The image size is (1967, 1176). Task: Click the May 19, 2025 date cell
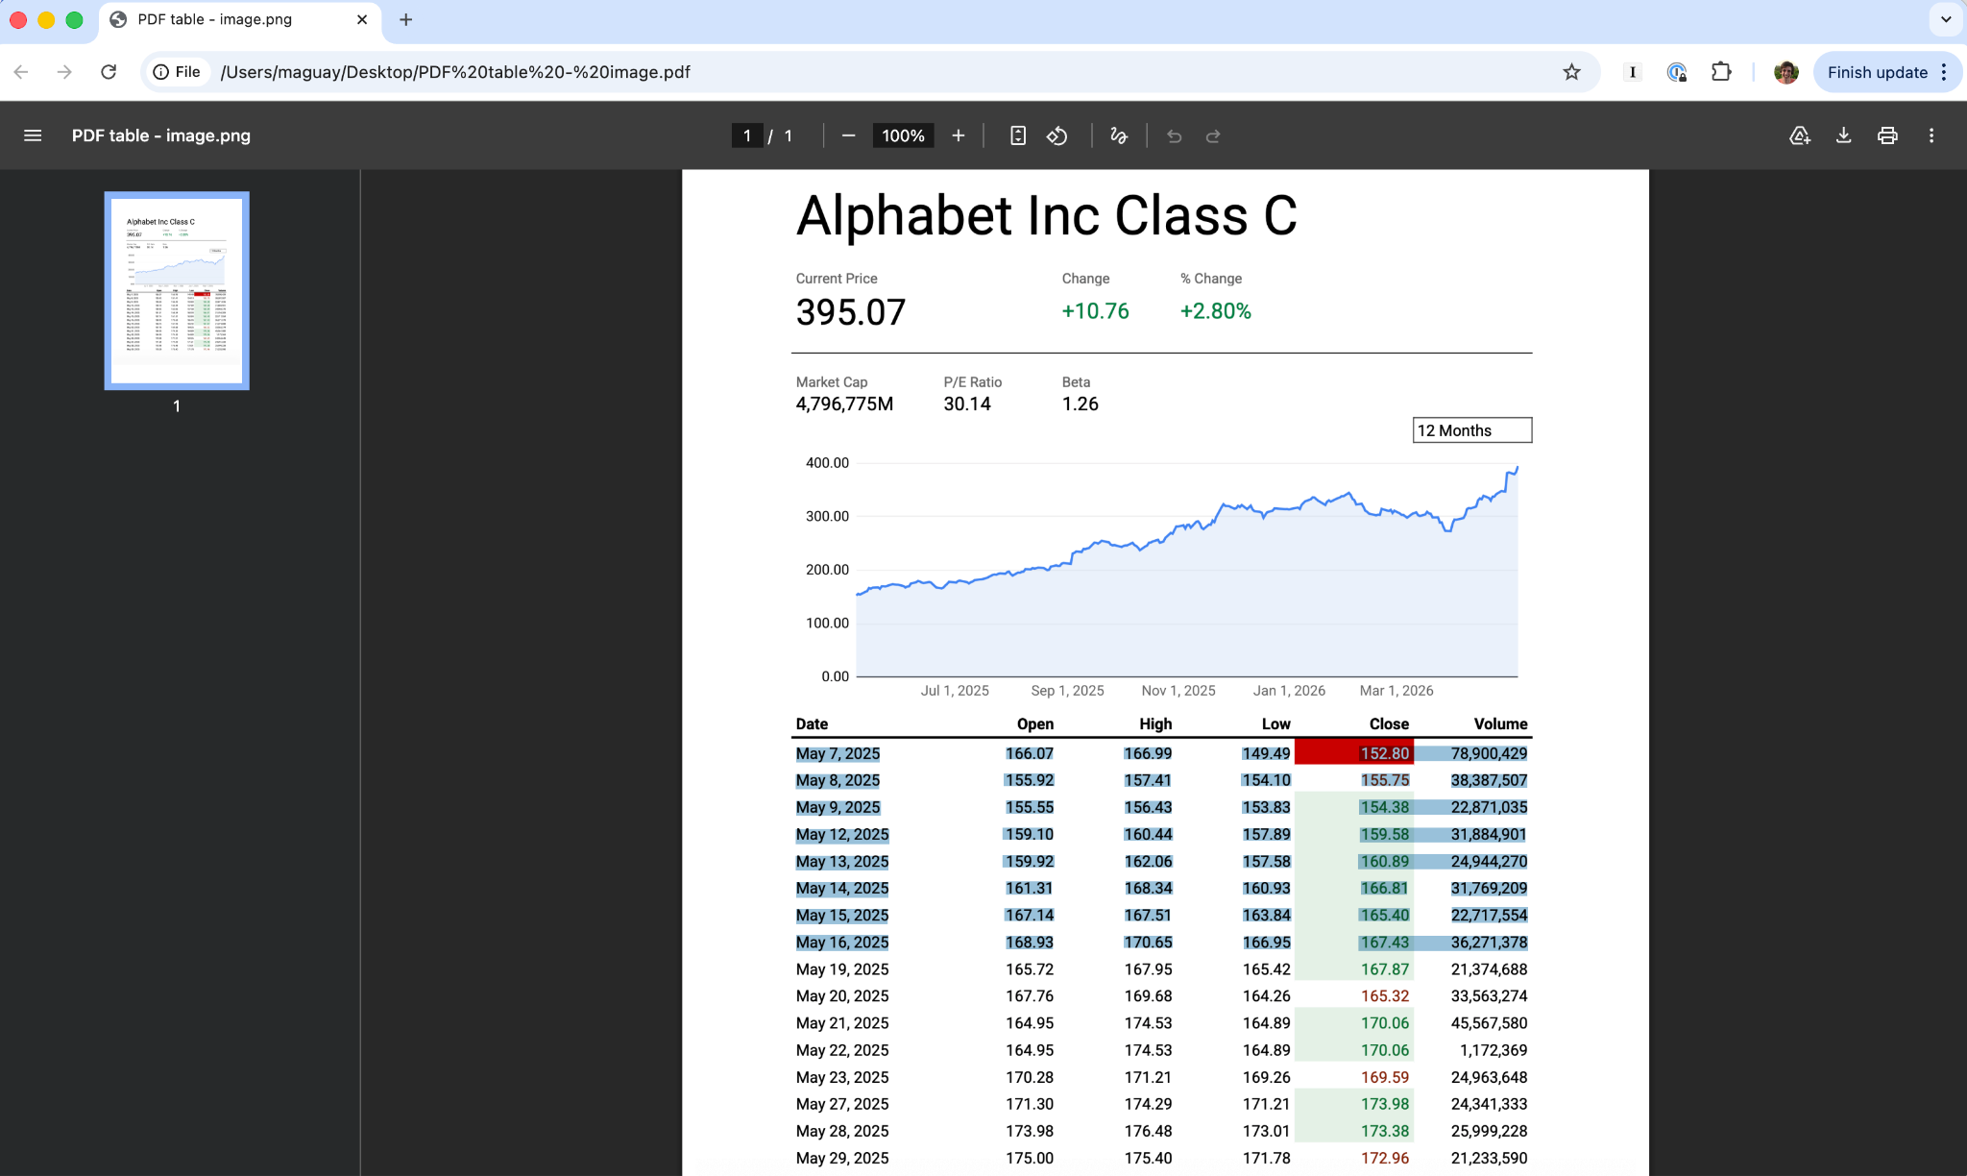pyautogui.click(x=842, y=969)
